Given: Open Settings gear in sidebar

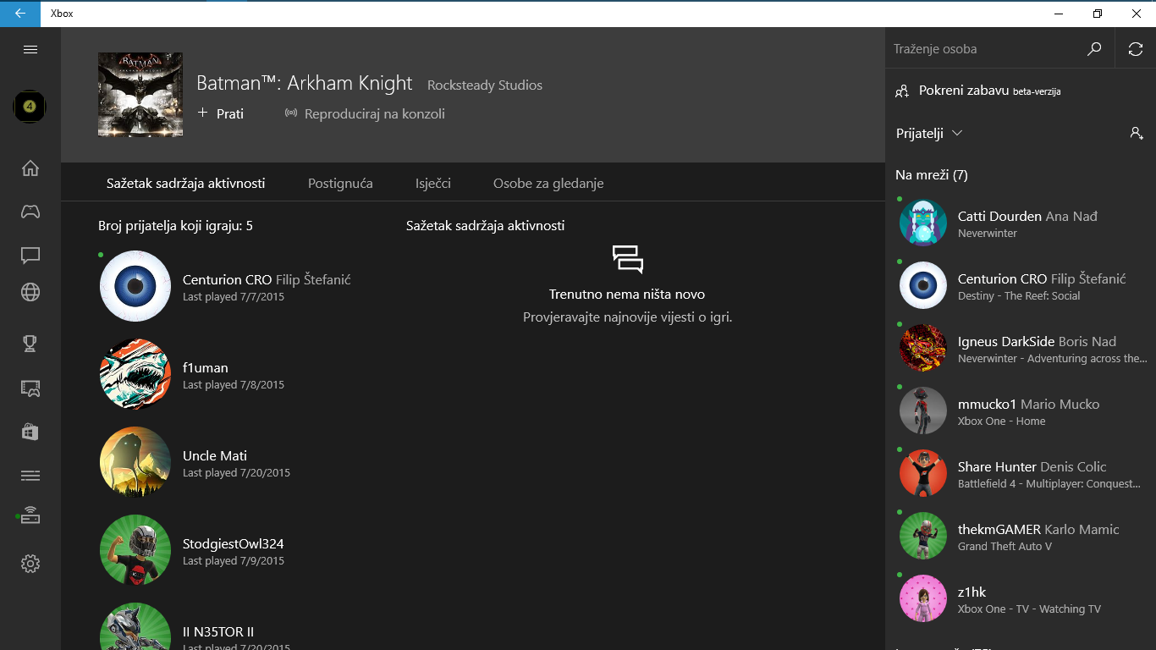Looking at the screenshot, I should [x=30, y=564].
